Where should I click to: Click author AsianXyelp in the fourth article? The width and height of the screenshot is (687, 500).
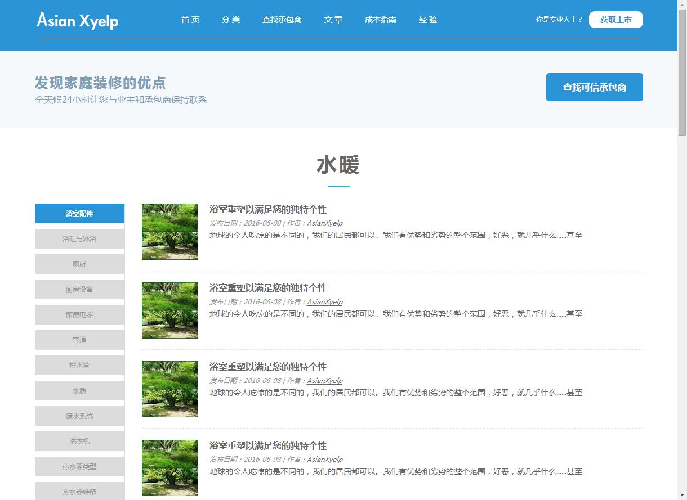point(324,460)
